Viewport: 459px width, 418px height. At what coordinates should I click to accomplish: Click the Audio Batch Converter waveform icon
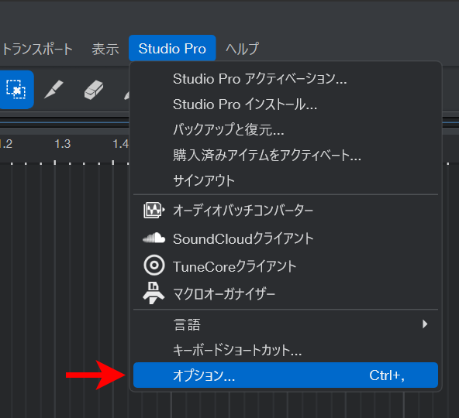pyautogui.click(x=154, y=210)
